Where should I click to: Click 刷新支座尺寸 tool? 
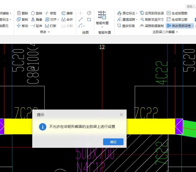pyautogui.click(x=152, y=19)
